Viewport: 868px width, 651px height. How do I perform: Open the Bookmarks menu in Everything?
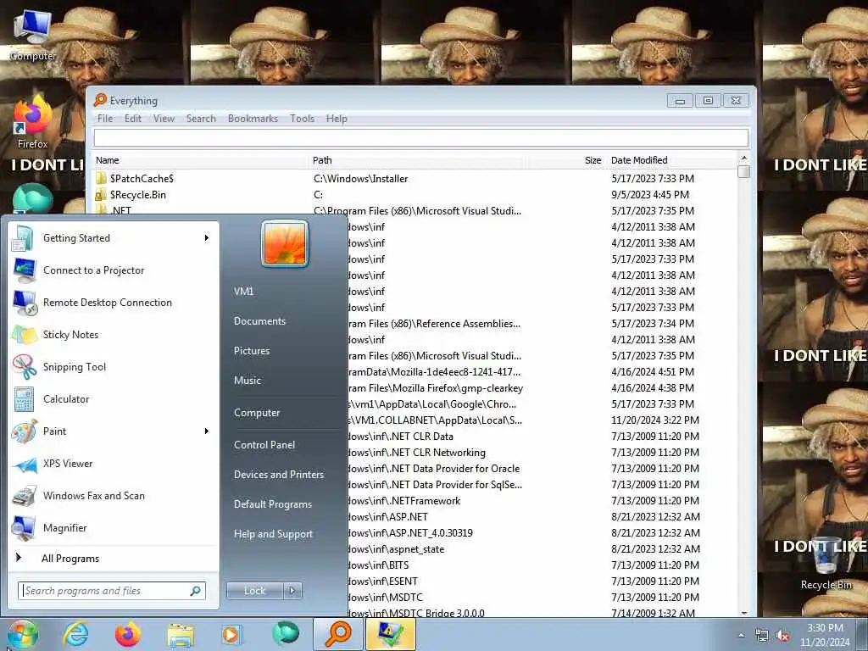tap(253, 119)
